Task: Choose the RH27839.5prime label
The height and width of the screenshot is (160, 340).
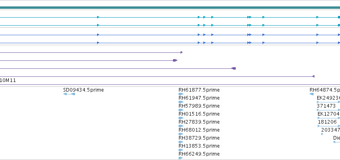Action: tap(199, 122)
